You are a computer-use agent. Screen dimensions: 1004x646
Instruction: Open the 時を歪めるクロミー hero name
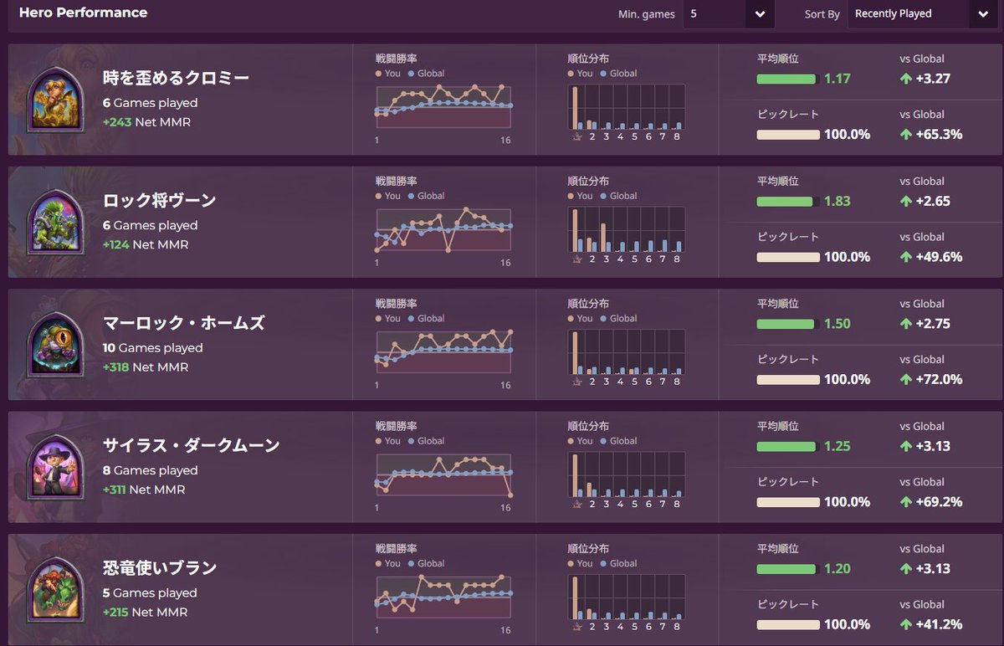177,78
